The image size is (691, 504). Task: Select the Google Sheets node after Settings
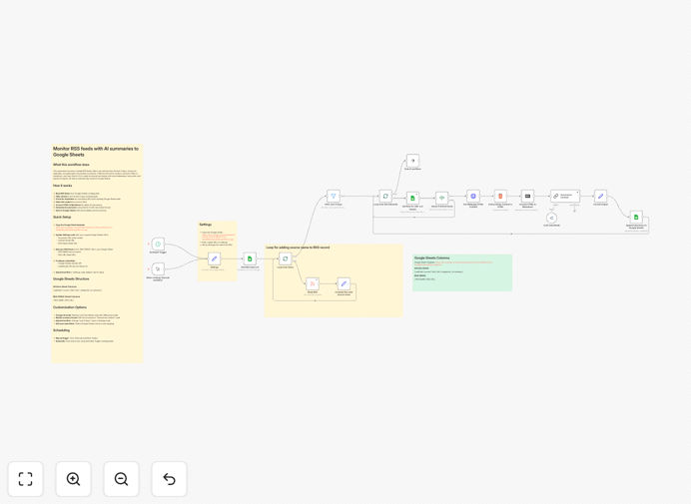click(250, 258)
